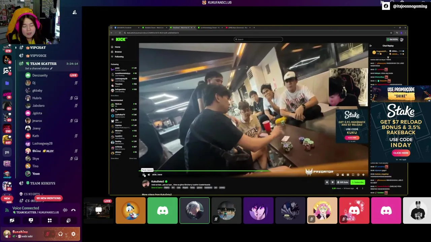Toggle deafen with the headphones icon

point(60,234)
